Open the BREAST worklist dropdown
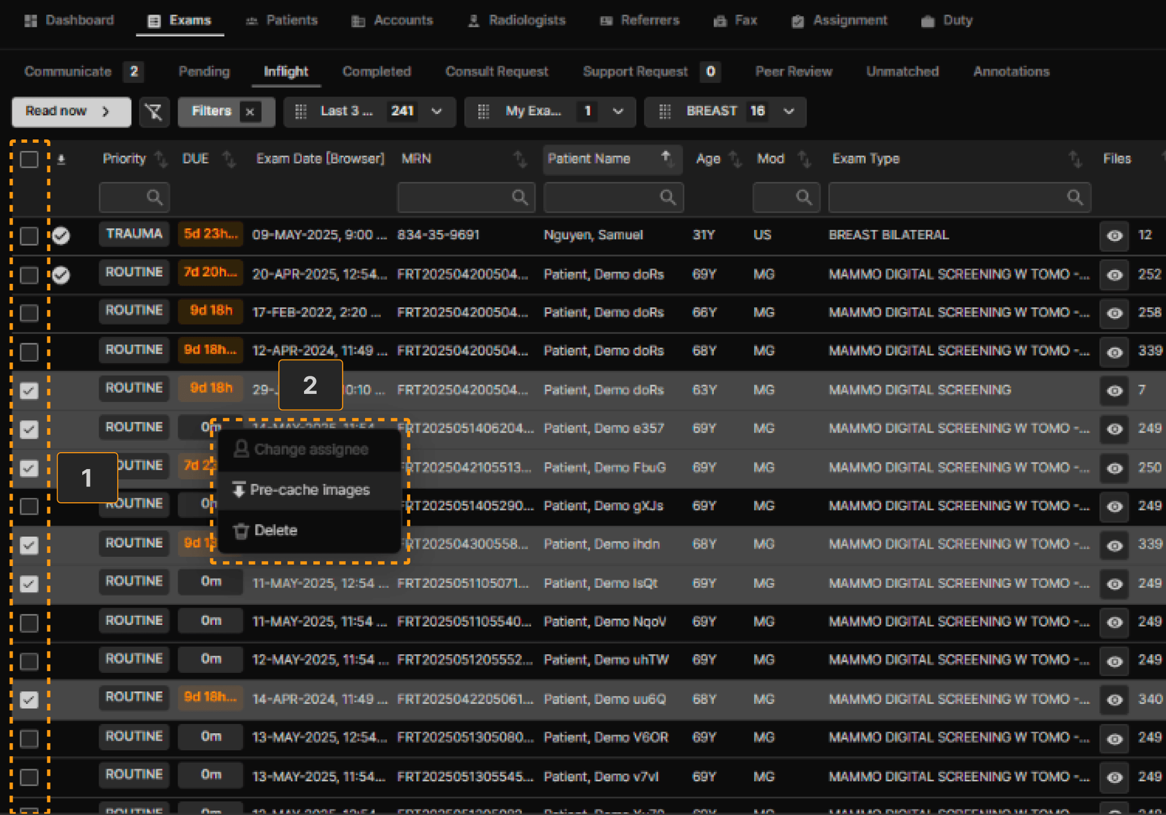This screenshot has width=1166, height=815. 788,112
